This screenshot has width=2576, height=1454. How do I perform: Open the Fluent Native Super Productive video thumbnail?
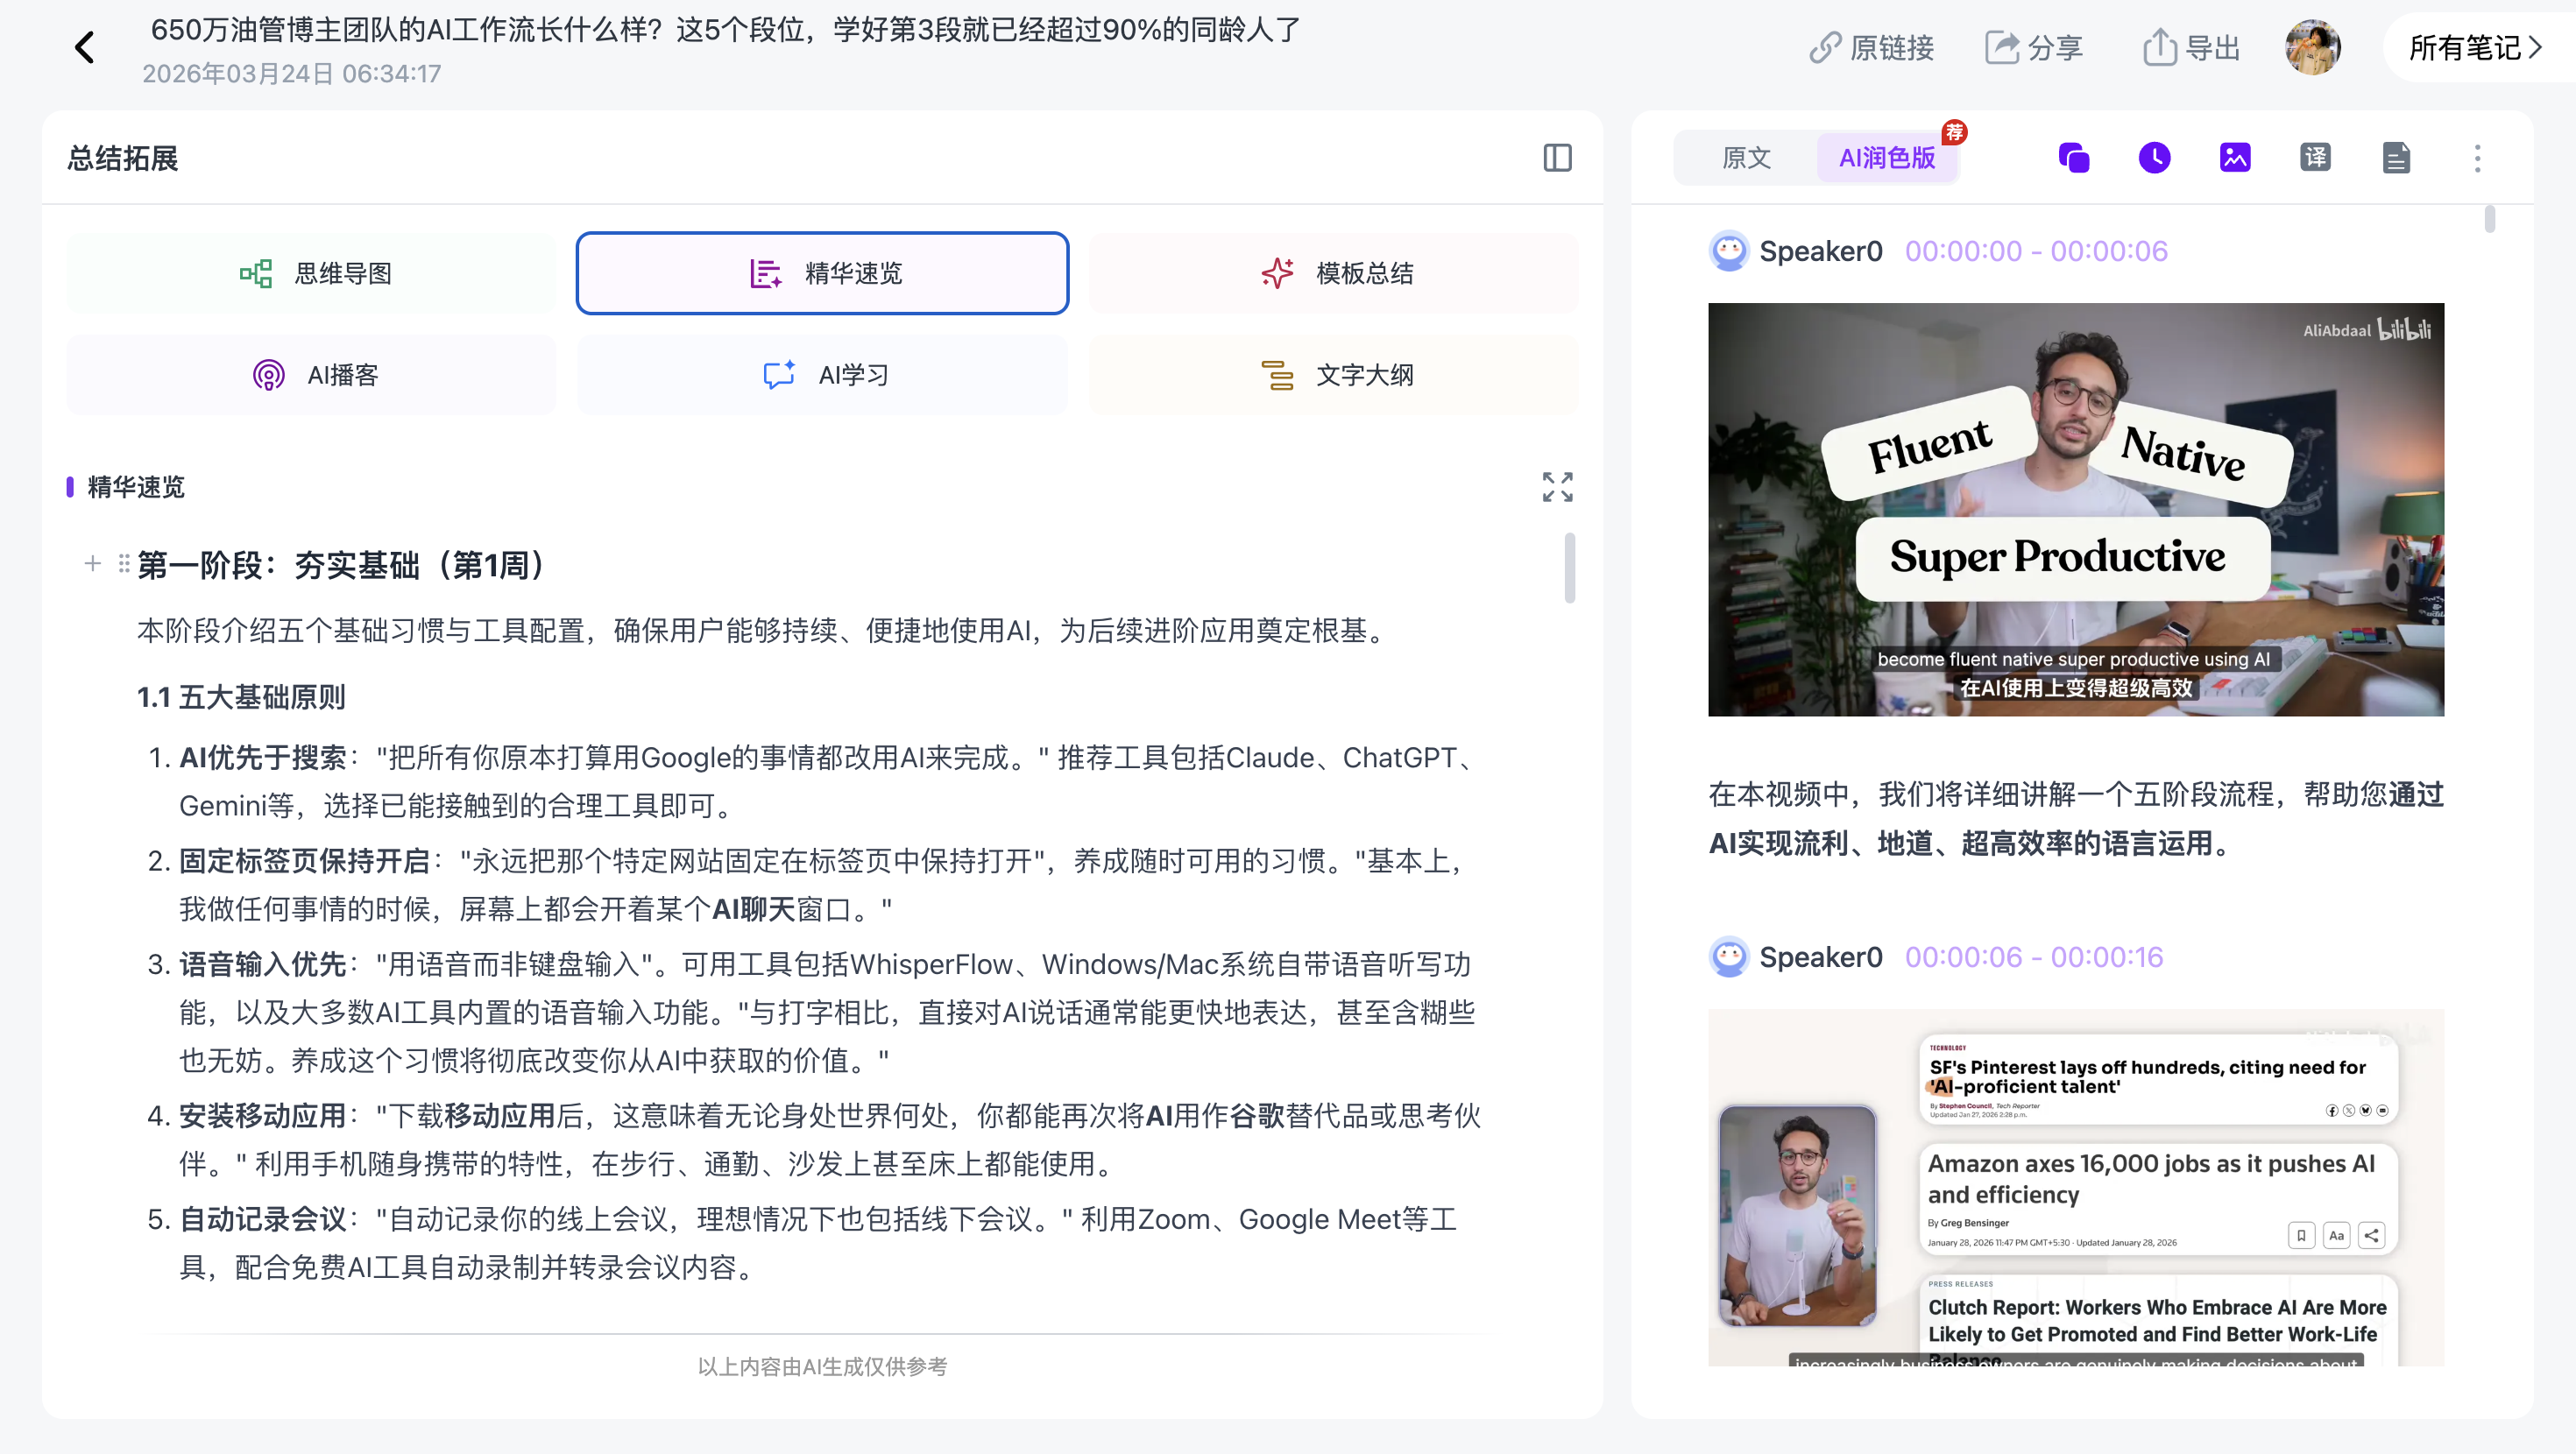pos(2075,509)
